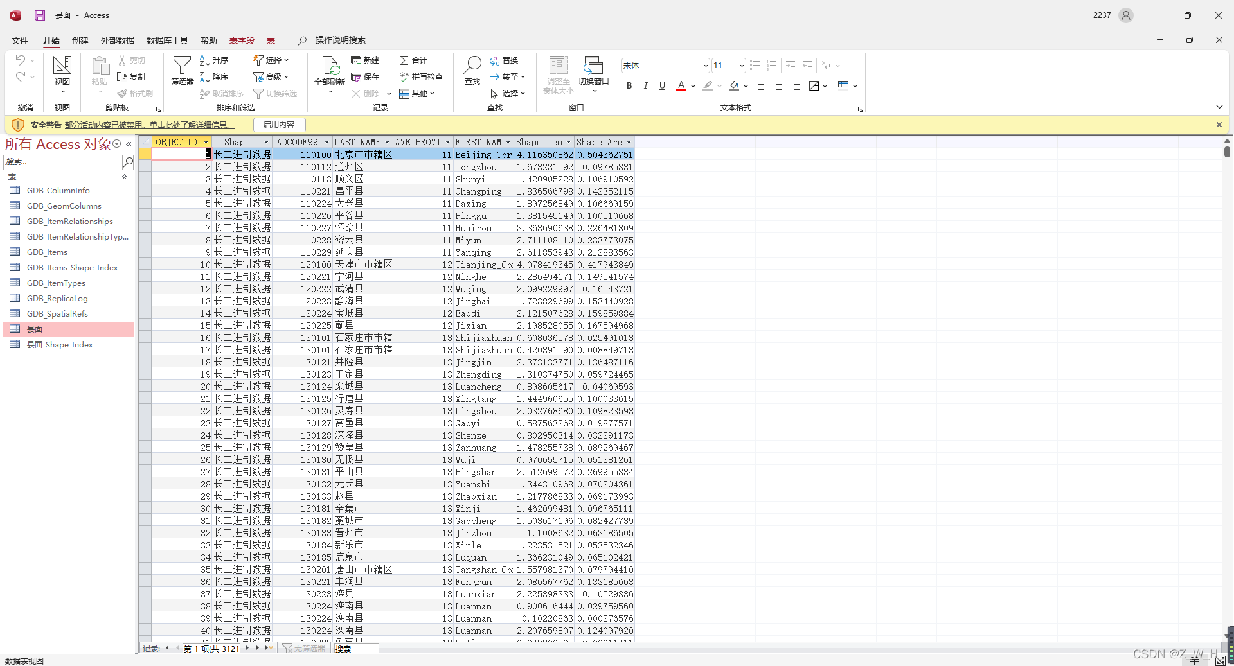
Task: Toggle bold formatting
Action: tap(629, 85)
